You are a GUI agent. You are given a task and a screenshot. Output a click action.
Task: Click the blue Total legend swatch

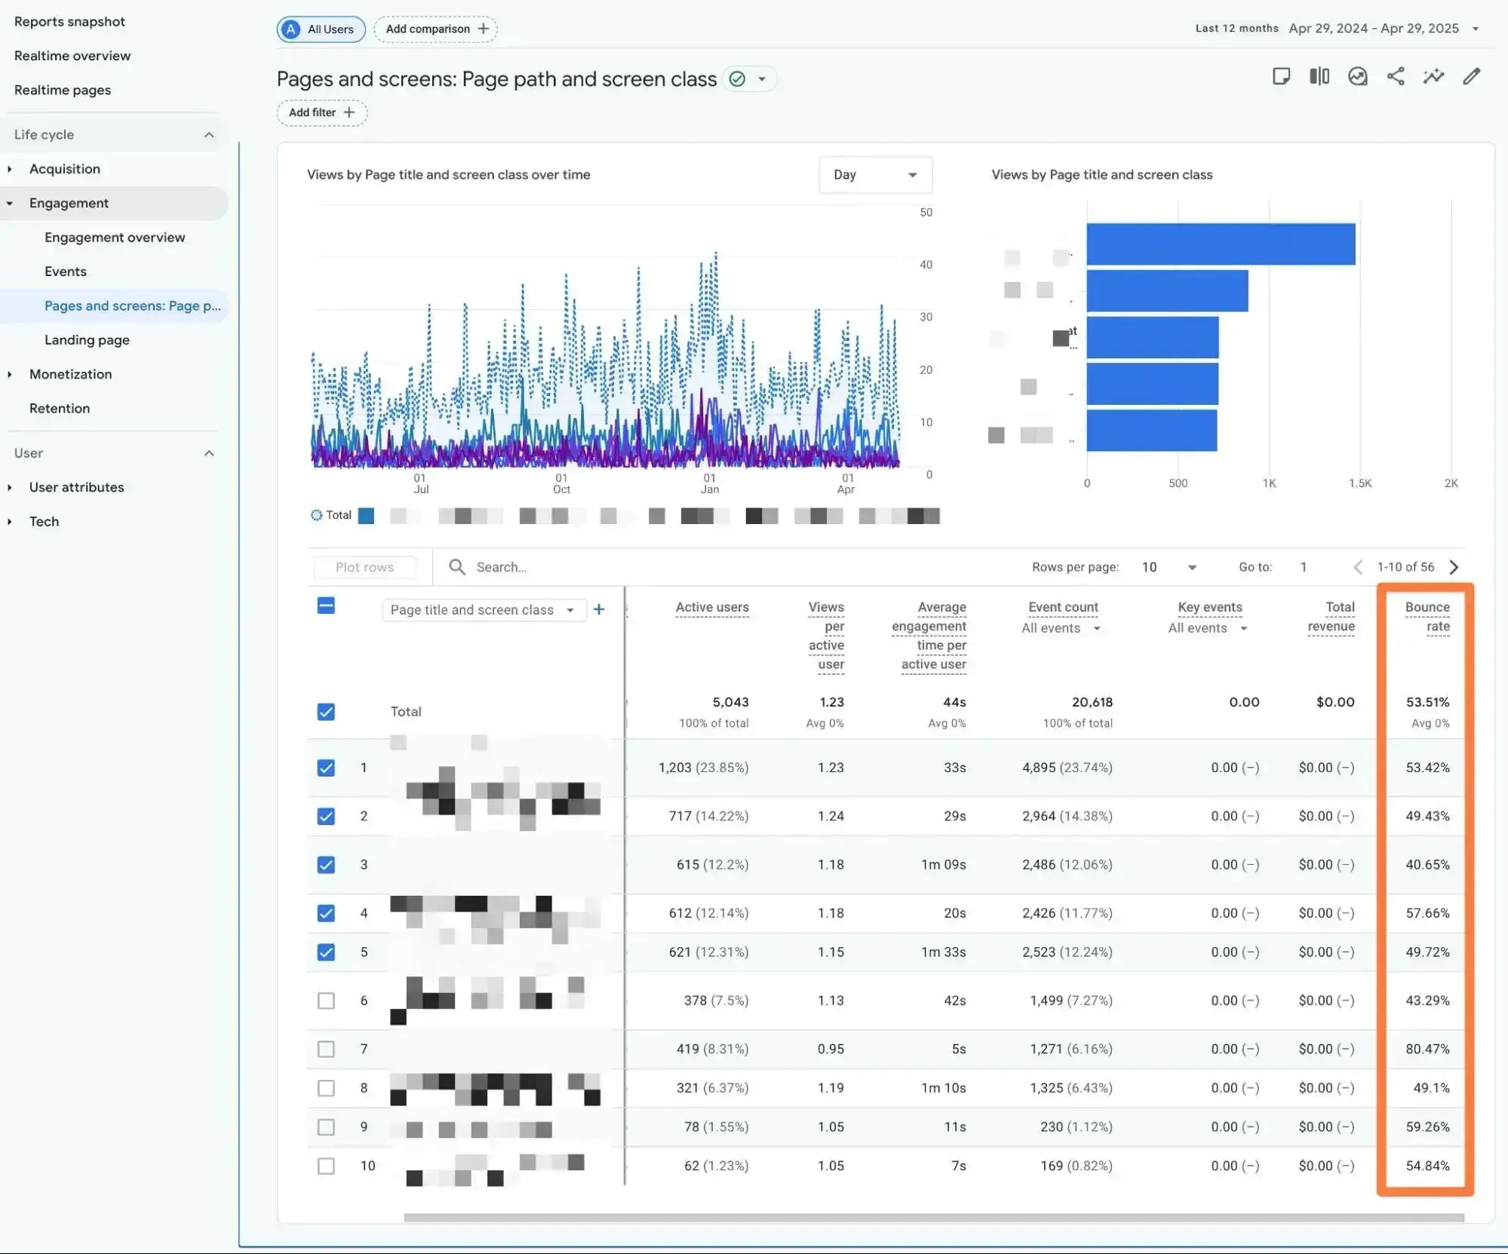pyautogui.click(x=366, y=516)
